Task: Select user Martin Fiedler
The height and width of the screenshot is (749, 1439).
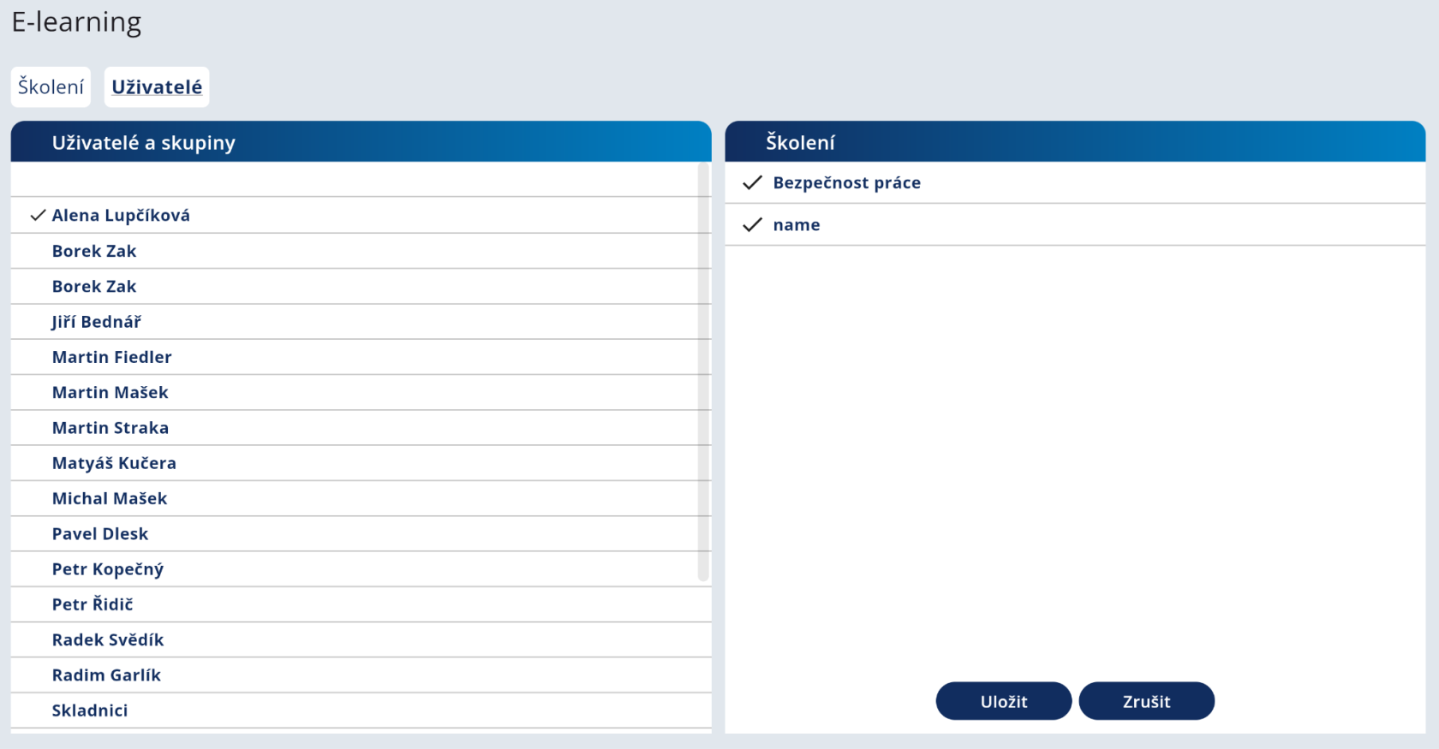Action: coord(111,357)
